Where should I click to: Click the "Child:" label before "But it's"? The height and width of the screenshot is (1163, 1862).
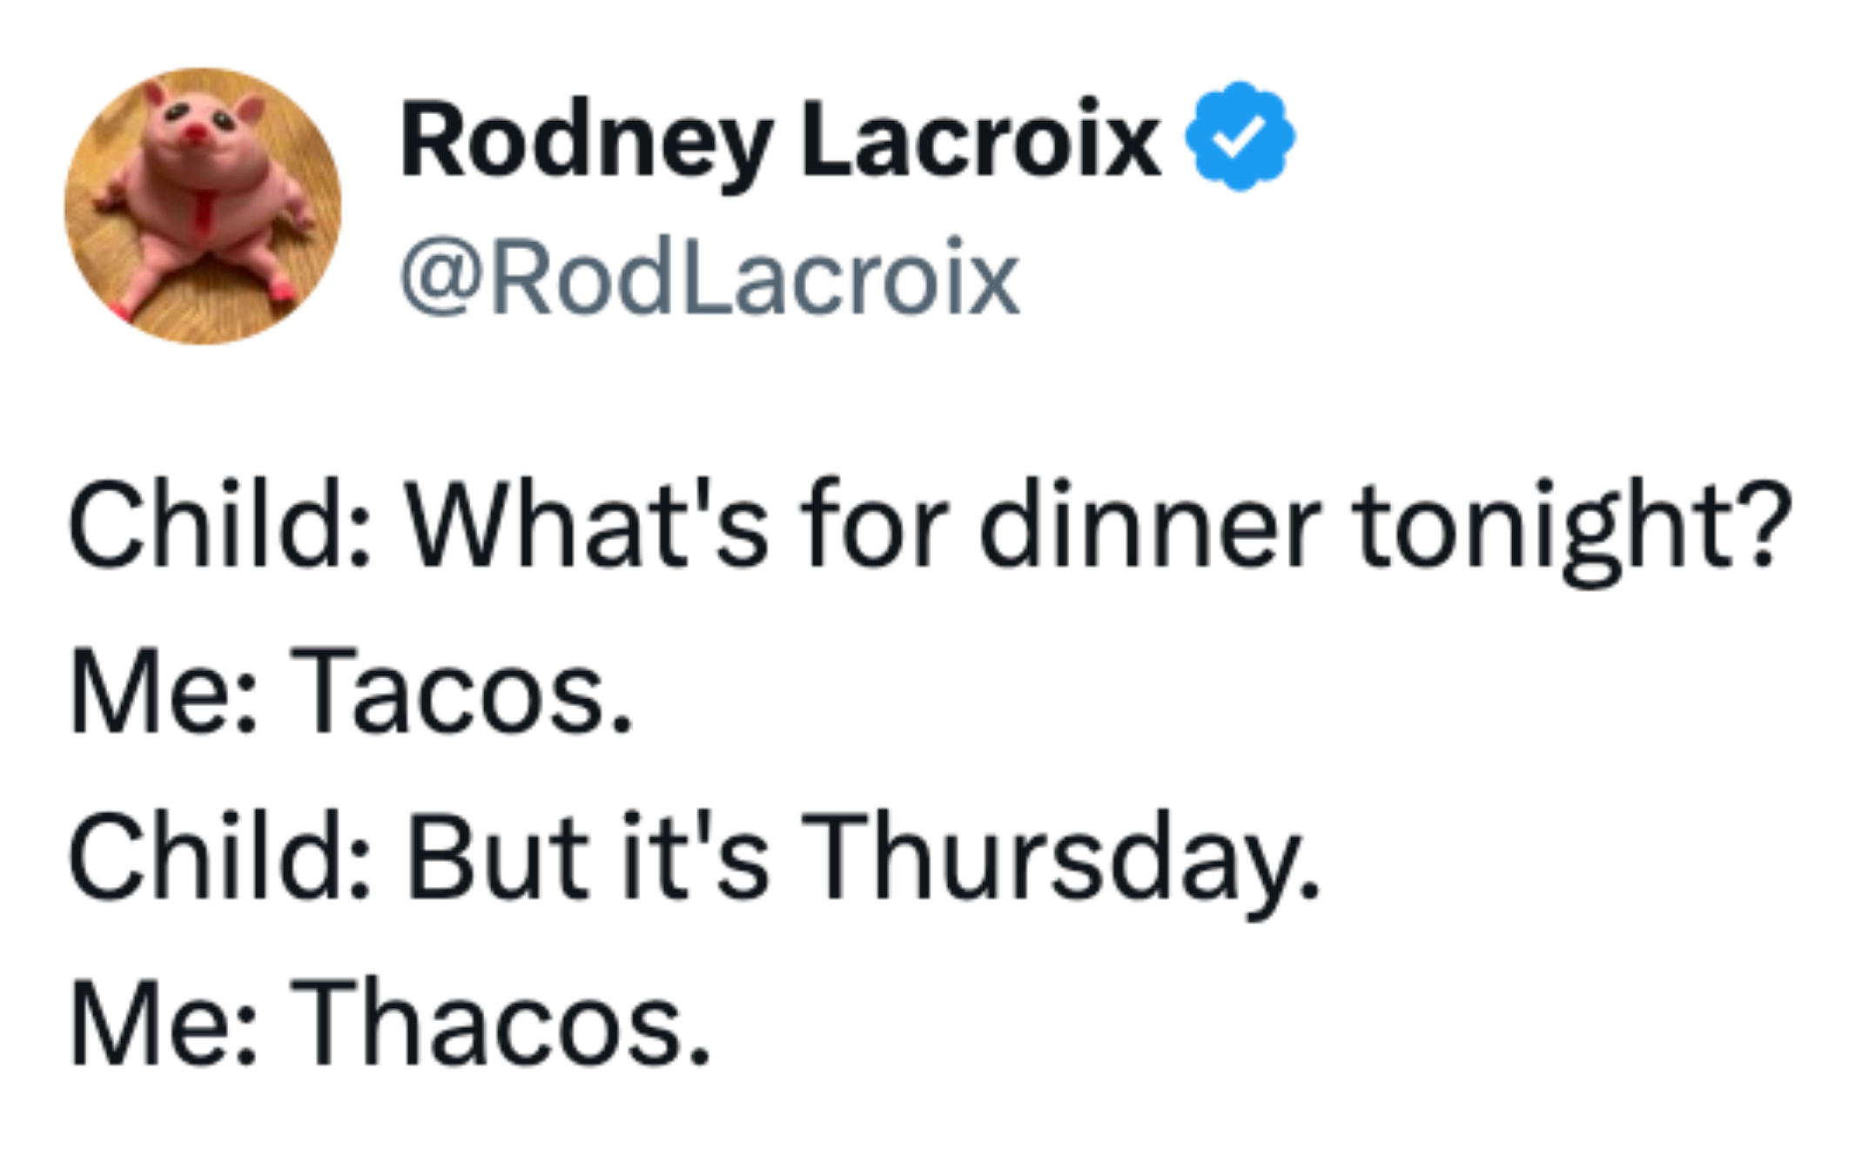click(220, 857)
